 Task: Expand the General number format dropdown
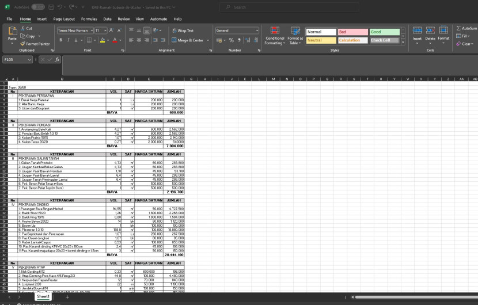point(256,30)
